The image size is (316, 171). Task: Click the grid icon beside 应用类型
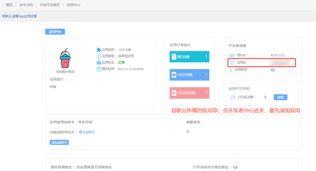point(99,56)
